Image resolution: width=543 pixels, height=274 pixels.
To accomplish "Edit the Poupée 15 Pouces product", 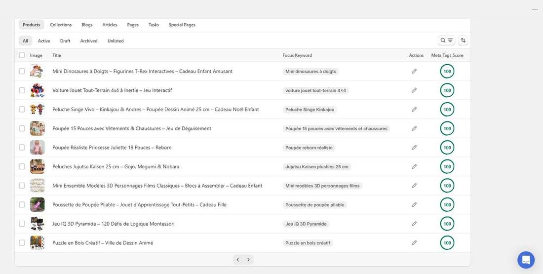I will tap(414, 128).
